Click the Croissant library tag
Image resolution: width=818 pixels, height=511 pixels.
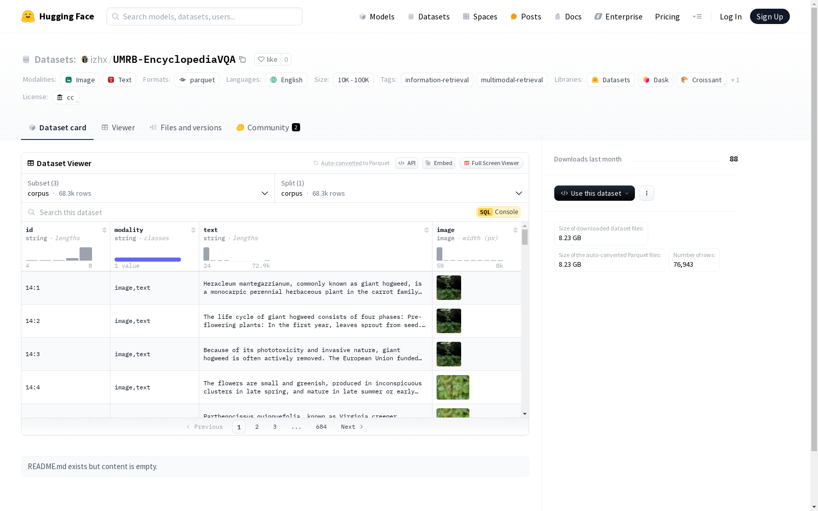coord(701,80)
